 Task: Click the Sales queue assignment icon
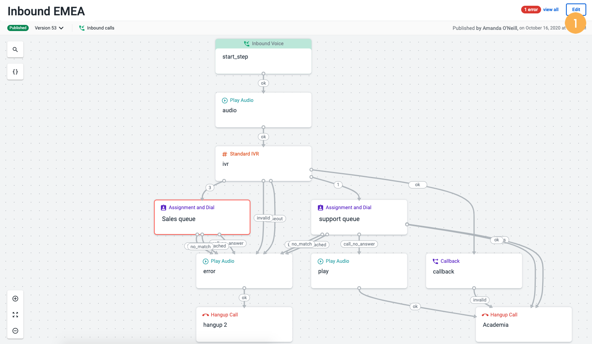tap(164, 208)
